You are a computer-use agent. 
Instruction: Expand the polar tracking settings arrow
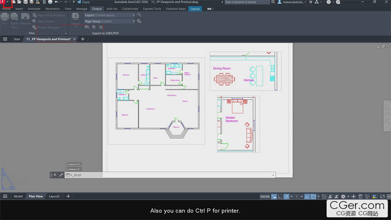[x=291, y=196]
